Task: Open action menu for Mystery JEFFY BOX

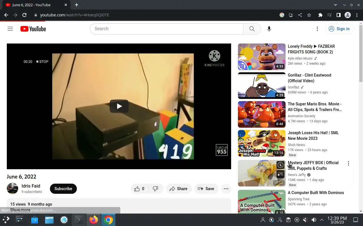Action: (349, 163)
